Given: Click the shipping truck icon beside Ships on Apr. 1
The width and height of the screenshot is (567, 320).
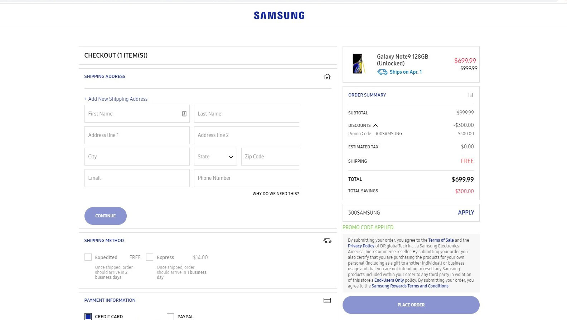Looking at the screenshot, I should (x=382, y=72).
